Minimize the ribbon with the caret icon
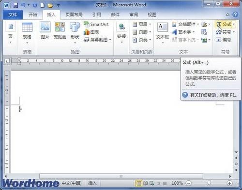This screenshot has width=242, height=190. (227, 15)
